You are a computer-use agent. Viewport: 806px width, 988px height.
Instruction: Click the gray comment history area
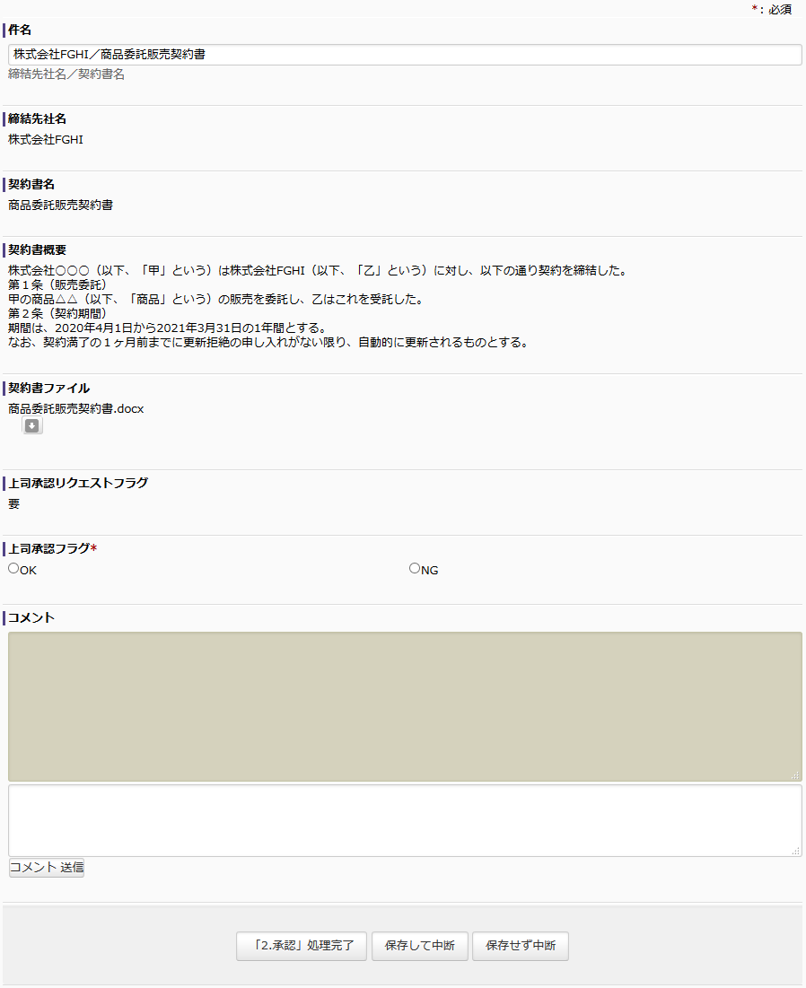point(404,706)
